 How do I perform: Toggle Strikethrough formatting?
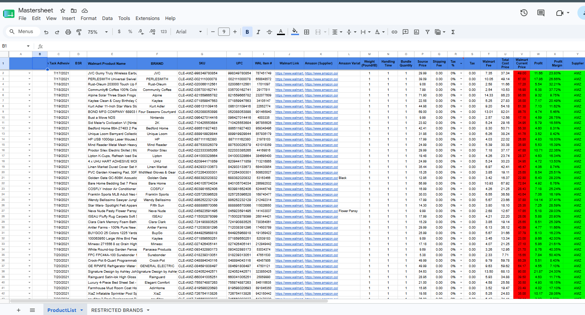click(269, 32)
